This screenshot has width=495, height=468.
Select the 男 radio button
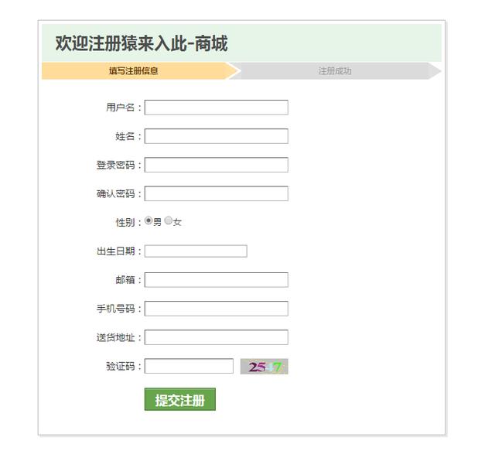tap(148, 220)
